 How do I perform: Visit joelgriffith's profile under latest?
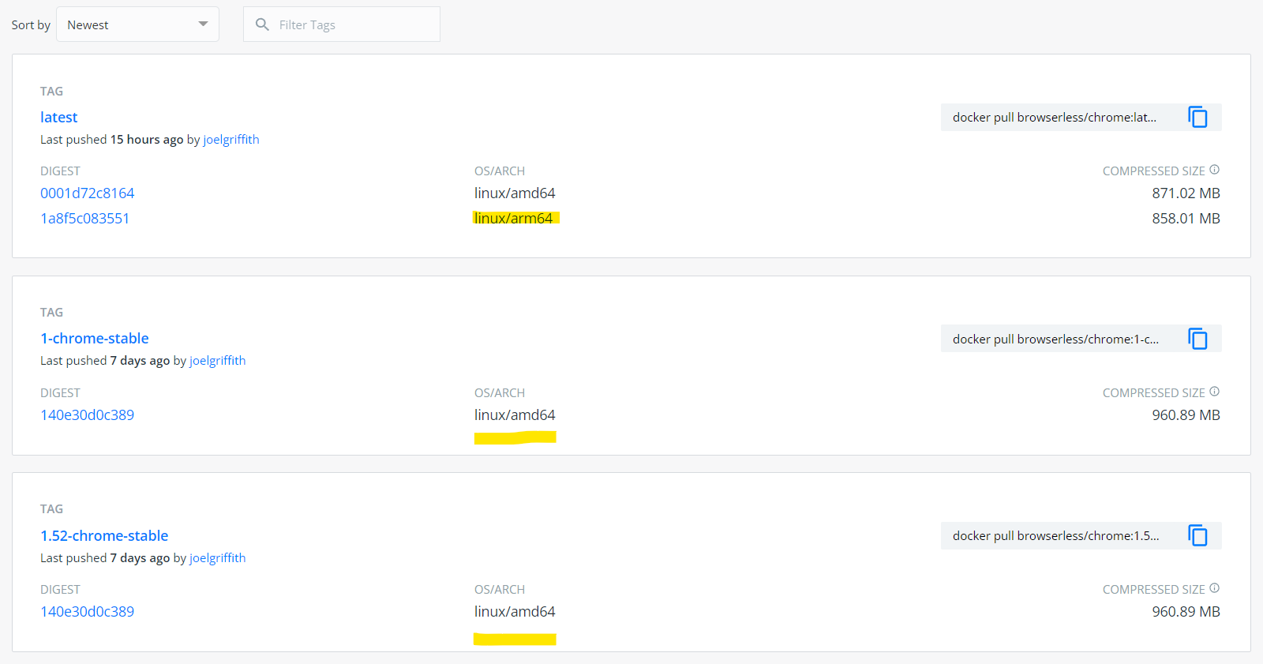click(230, 139)
